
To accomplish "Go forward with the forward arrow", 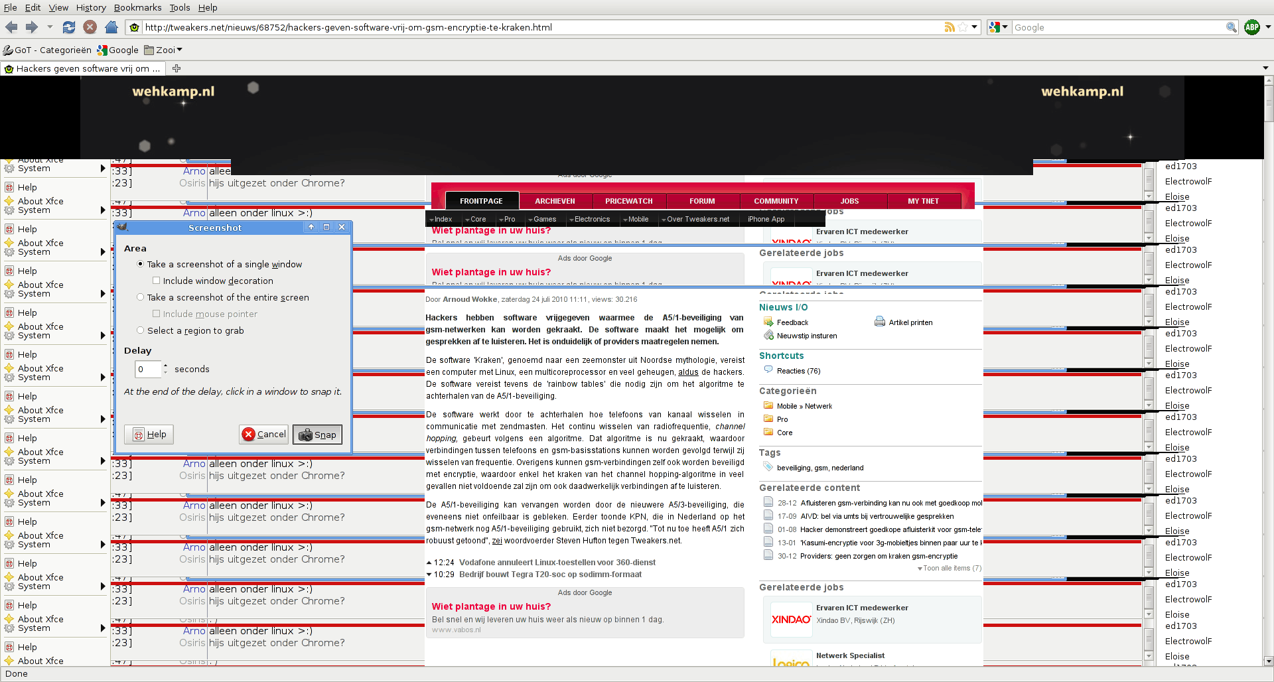I will [x=31, y=27].
